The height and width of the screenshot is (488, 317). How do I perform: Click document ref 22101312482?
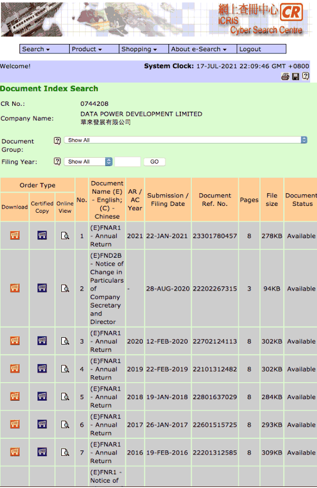pos(215,369)
